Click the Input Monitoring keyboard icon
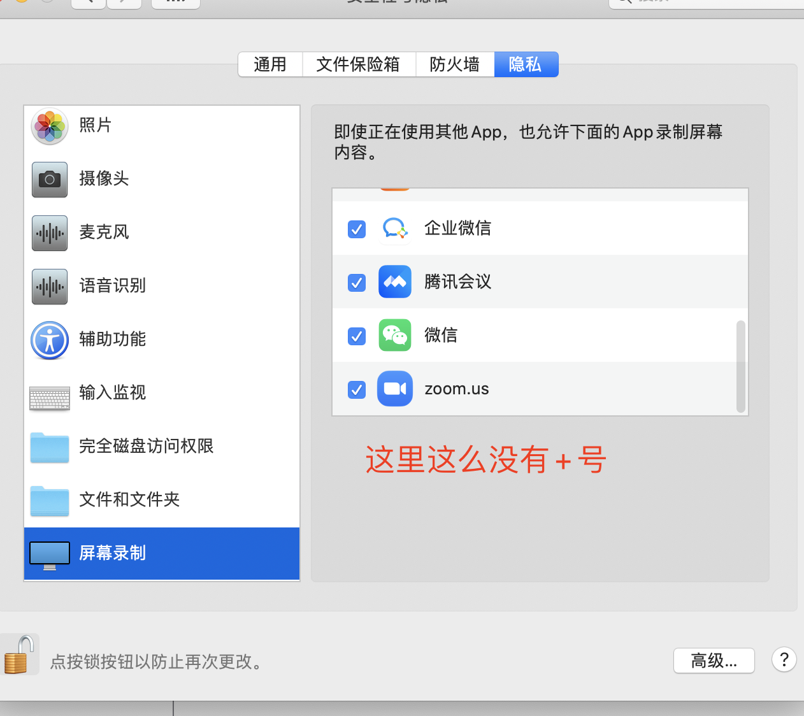Viewport: 804px width, 716px height. coord(50,398)
